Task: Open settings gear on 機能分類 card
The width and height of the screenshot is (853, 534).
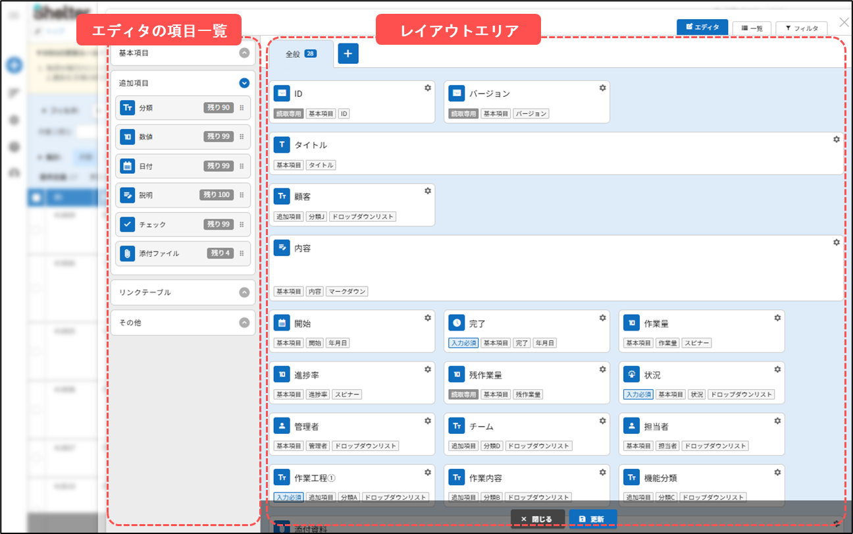Action: (777, 471)
